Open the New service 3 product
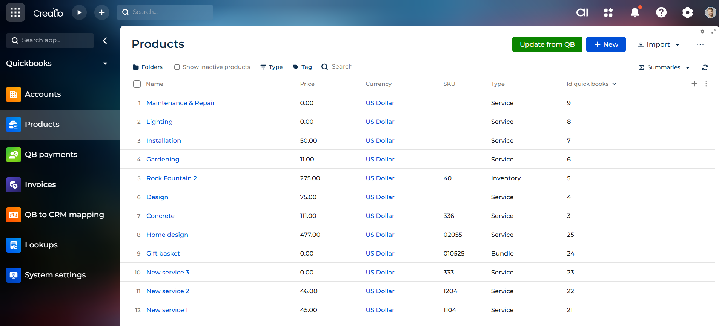Viewport: 719px width, 326px height. (x=167, y=272)
